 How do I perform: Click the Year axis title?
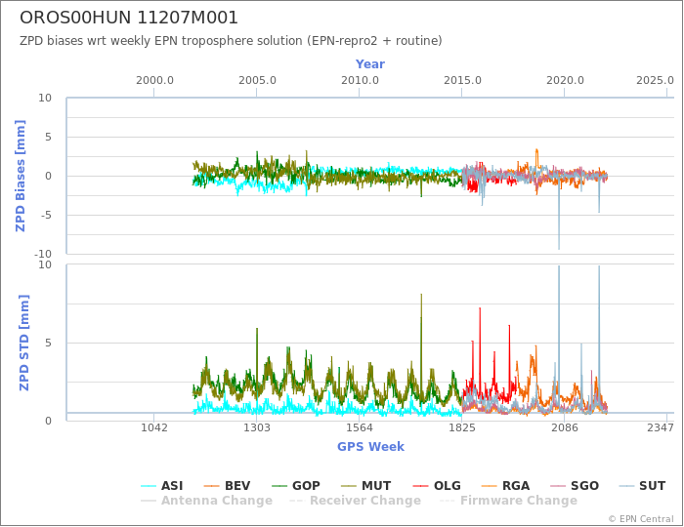370,64
